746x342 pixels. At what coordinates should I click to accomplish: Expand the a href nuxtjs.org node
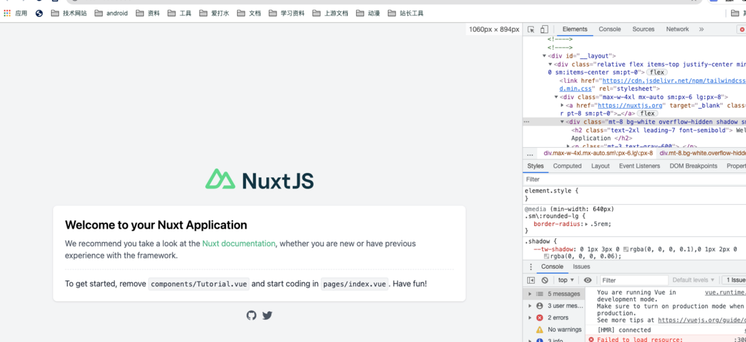point(563,105)
